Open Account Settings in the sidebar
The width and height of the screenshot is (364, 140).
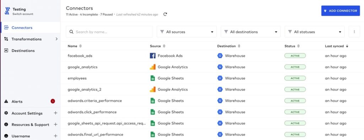(x=31, y=113)
